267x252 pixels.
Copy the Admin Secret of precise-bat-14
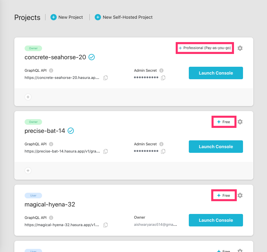coord(163,151)
